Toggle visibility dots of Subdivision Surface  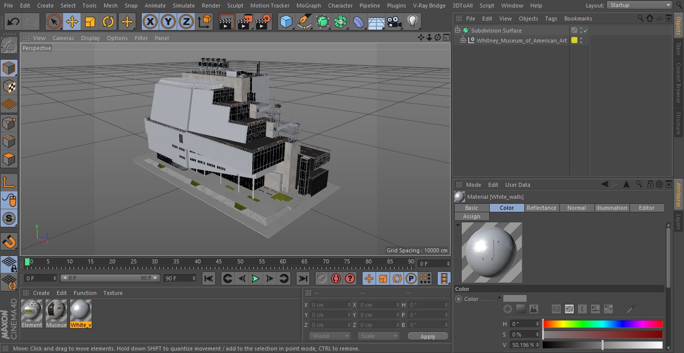tap(581, 31)
